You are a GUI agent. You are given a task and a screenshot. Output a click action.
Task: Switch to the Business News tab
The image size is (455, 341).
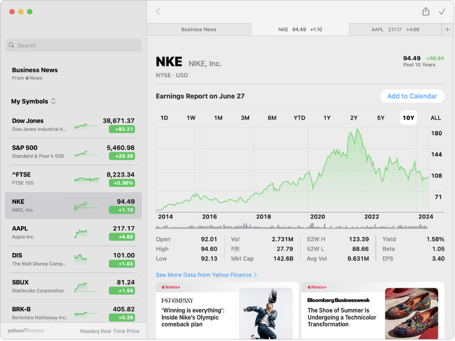199,29
